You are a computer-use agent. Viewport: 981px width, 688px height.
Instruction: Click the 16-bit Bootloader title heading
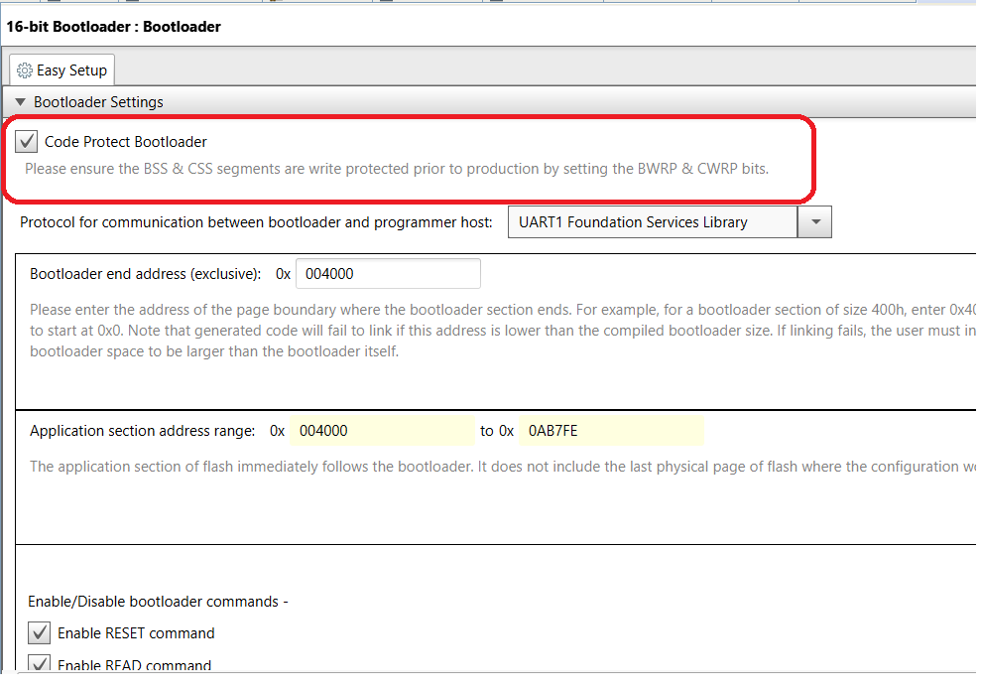pos(114,27)
